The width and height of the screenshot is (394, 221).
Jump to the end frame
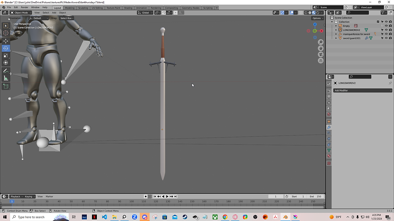(175, 197)
